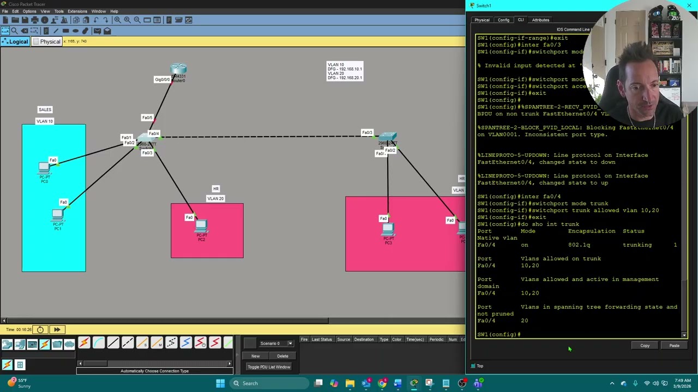
Task: Choose the Inspect magnifier tool
Action: point(15,31)
